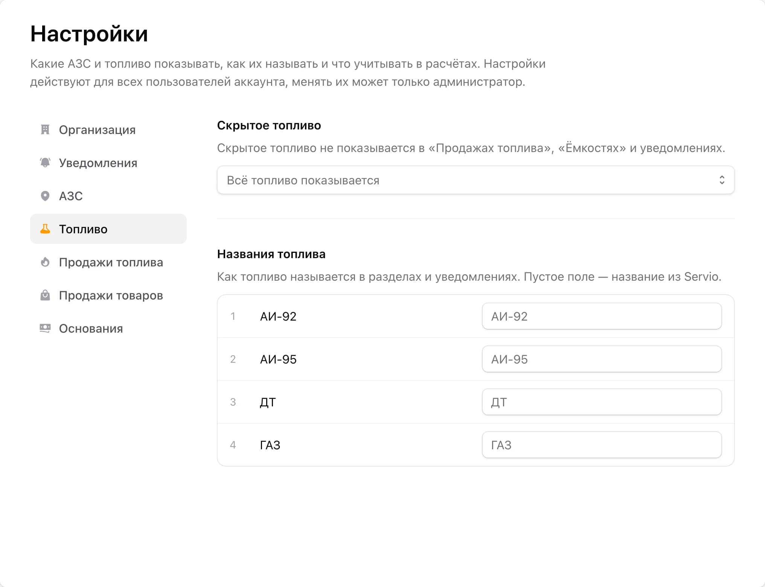Click the ДТ fuel row label

[268, 403]
